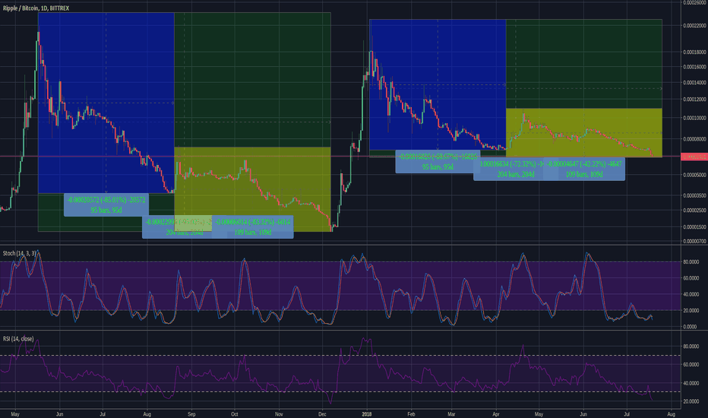The image size is (708, 418).
Task: Click the 0.00008000 price axis label
Action: point(694,139)
